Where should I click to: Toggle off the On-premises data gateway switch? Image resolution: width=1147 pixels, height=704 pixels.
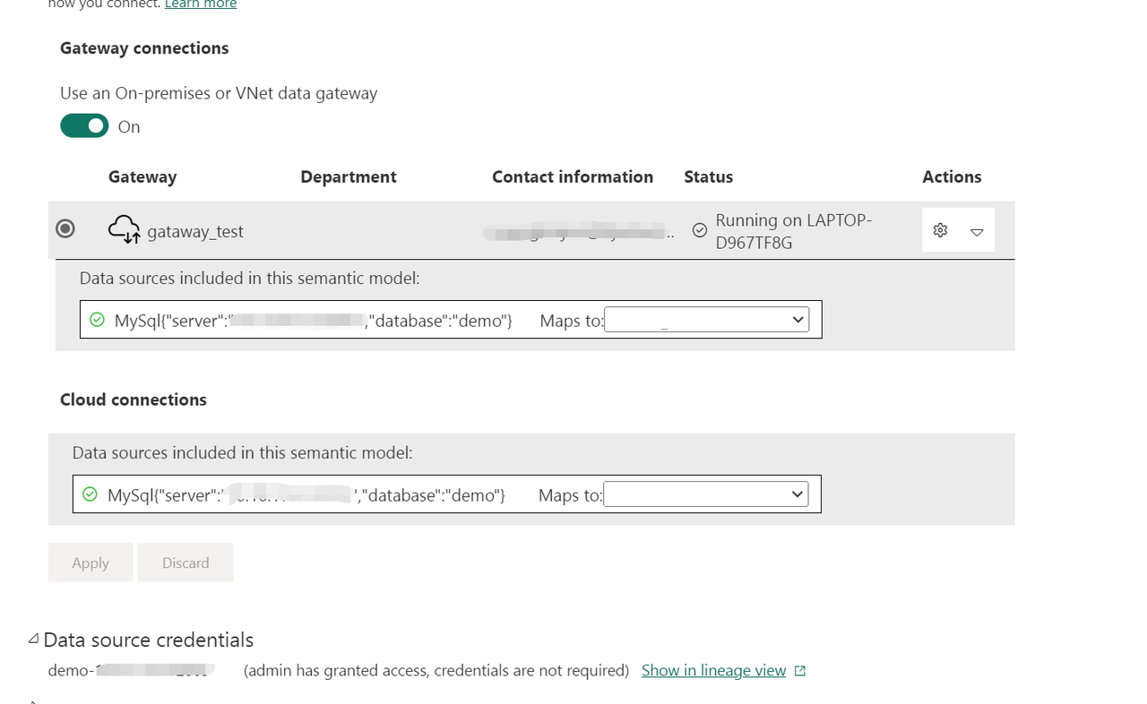point(84,126)
